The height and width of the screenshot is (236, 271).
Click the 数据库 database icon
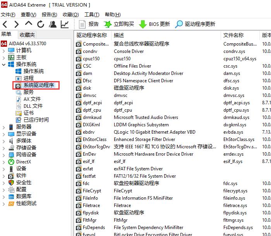tap(11, 197)
